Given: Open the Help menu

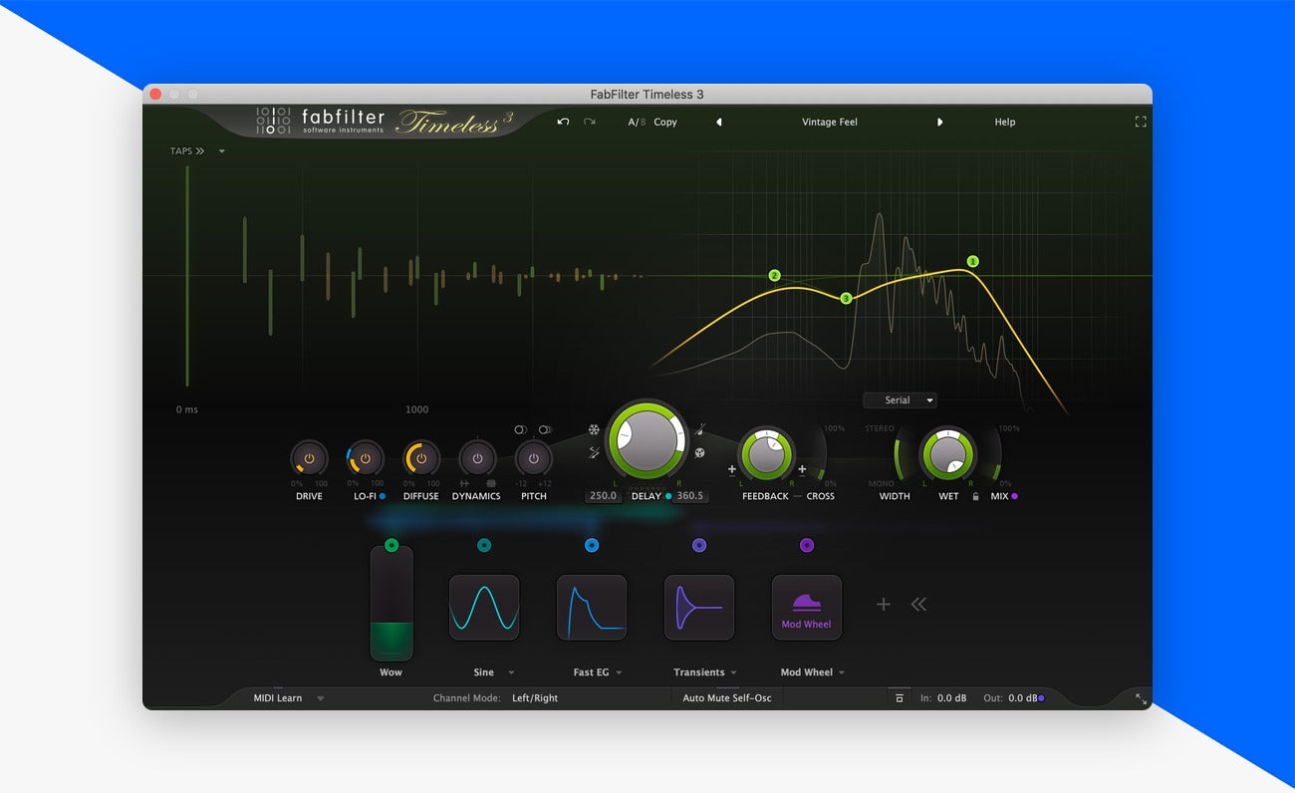Looking at the screenshot, I should point(1005,122).
